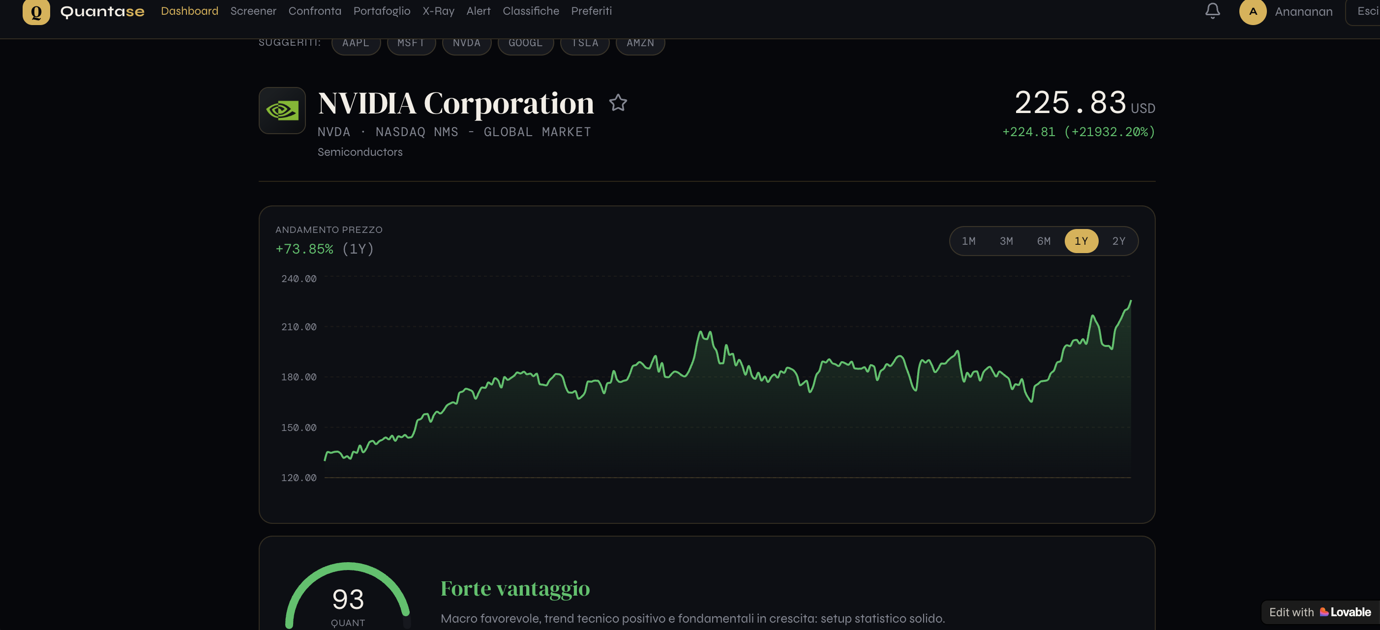The width and height of the screenshot is (1380, 630).
Task: Click the 225.83 price value
Action: tap(1070, 102)
